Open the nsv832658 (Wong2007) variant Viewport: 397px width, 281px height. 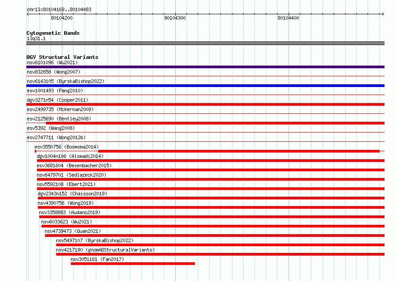54,72
